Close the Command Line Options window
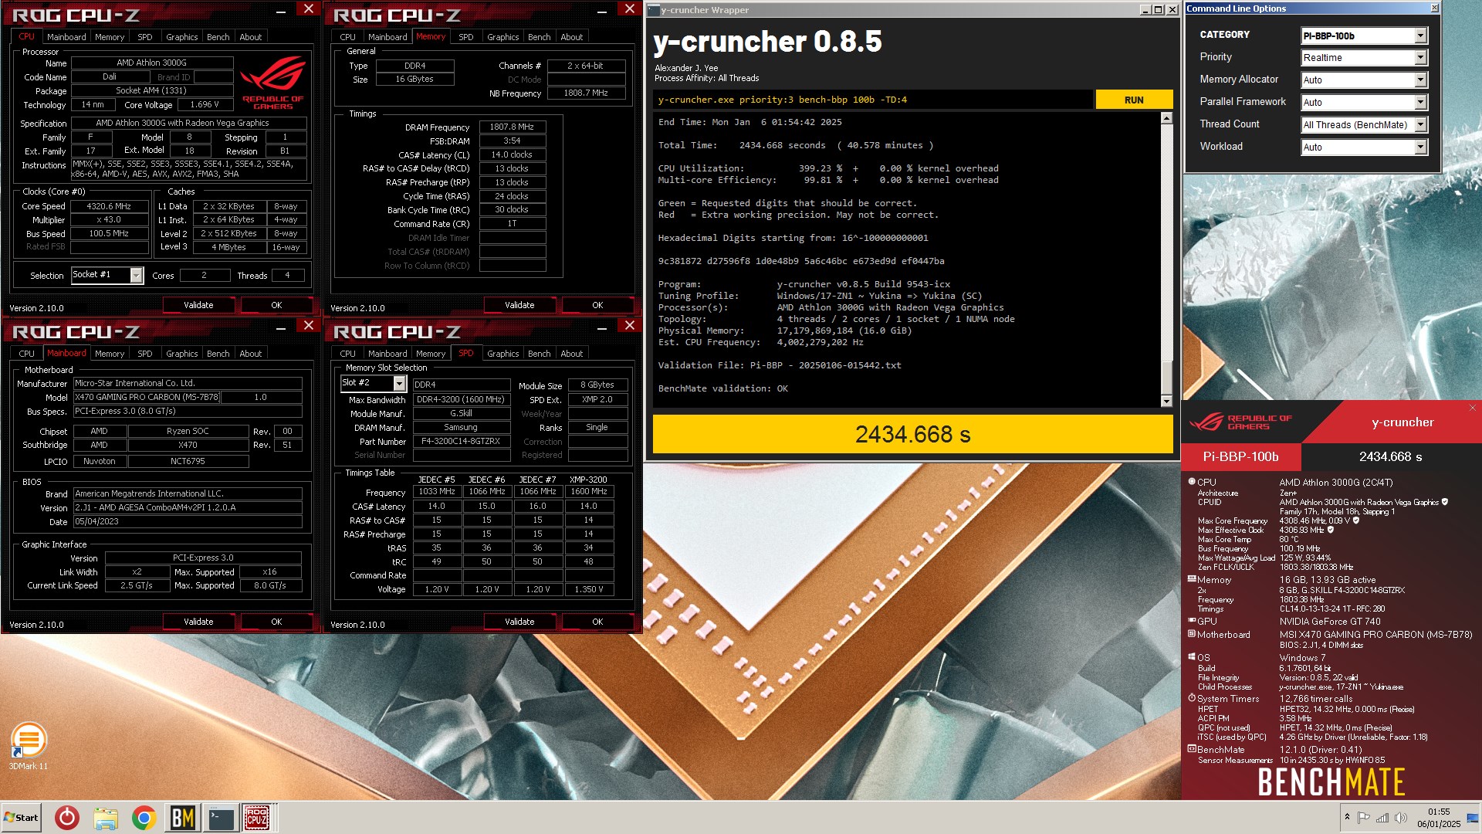The width and height of the screenshot is (1482, 834). pos(1434,8)
